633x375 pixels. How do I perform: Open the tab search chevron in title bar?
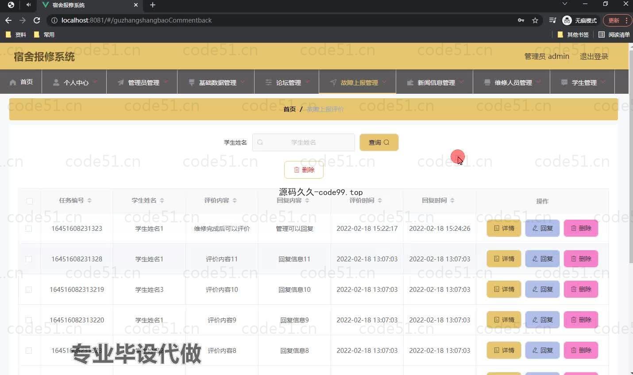(x=565, y=4)
